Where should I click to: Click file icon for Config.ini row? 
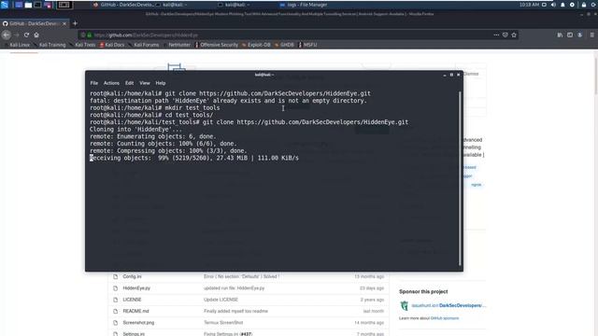coord(115,276)
